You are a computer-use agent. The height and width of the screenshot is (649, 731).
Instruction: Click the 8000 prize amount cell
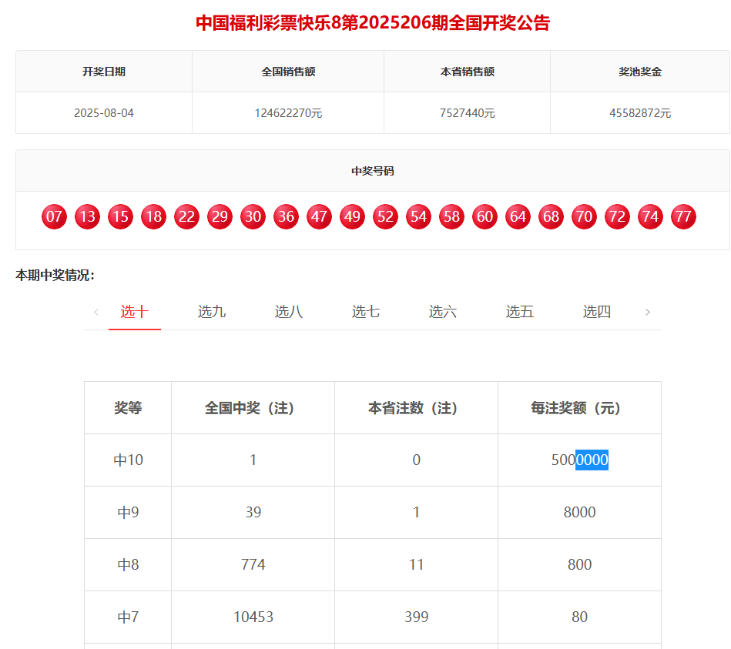tap(579, 513)
